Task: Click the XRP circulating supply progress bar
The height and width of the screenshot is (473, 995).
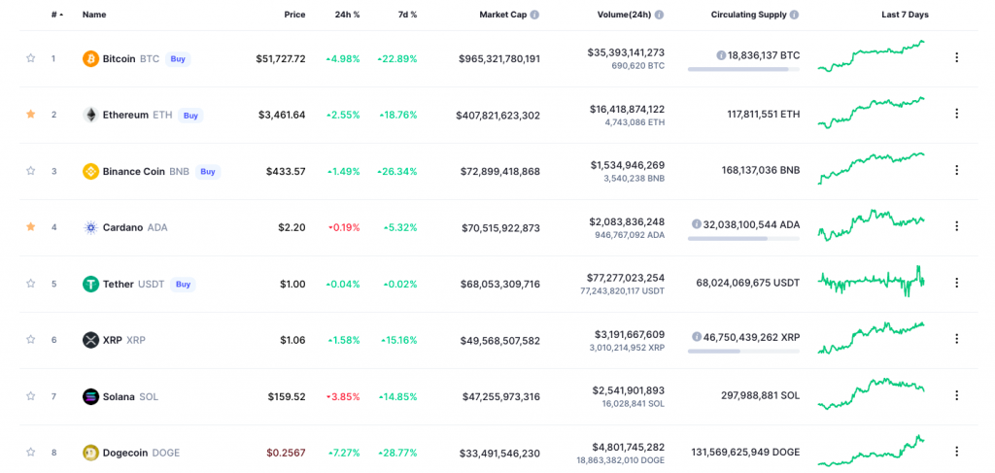Action: (x=743, y=351)
